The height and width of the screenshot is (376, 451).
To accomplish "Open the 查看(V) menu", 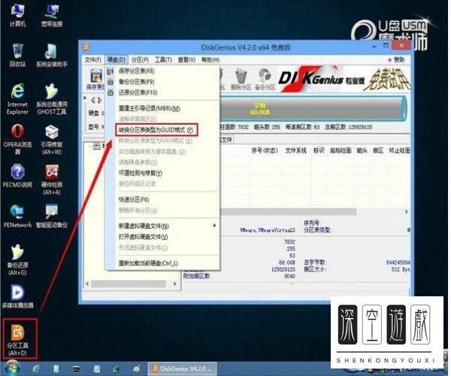I will click(x=186, y=59).
